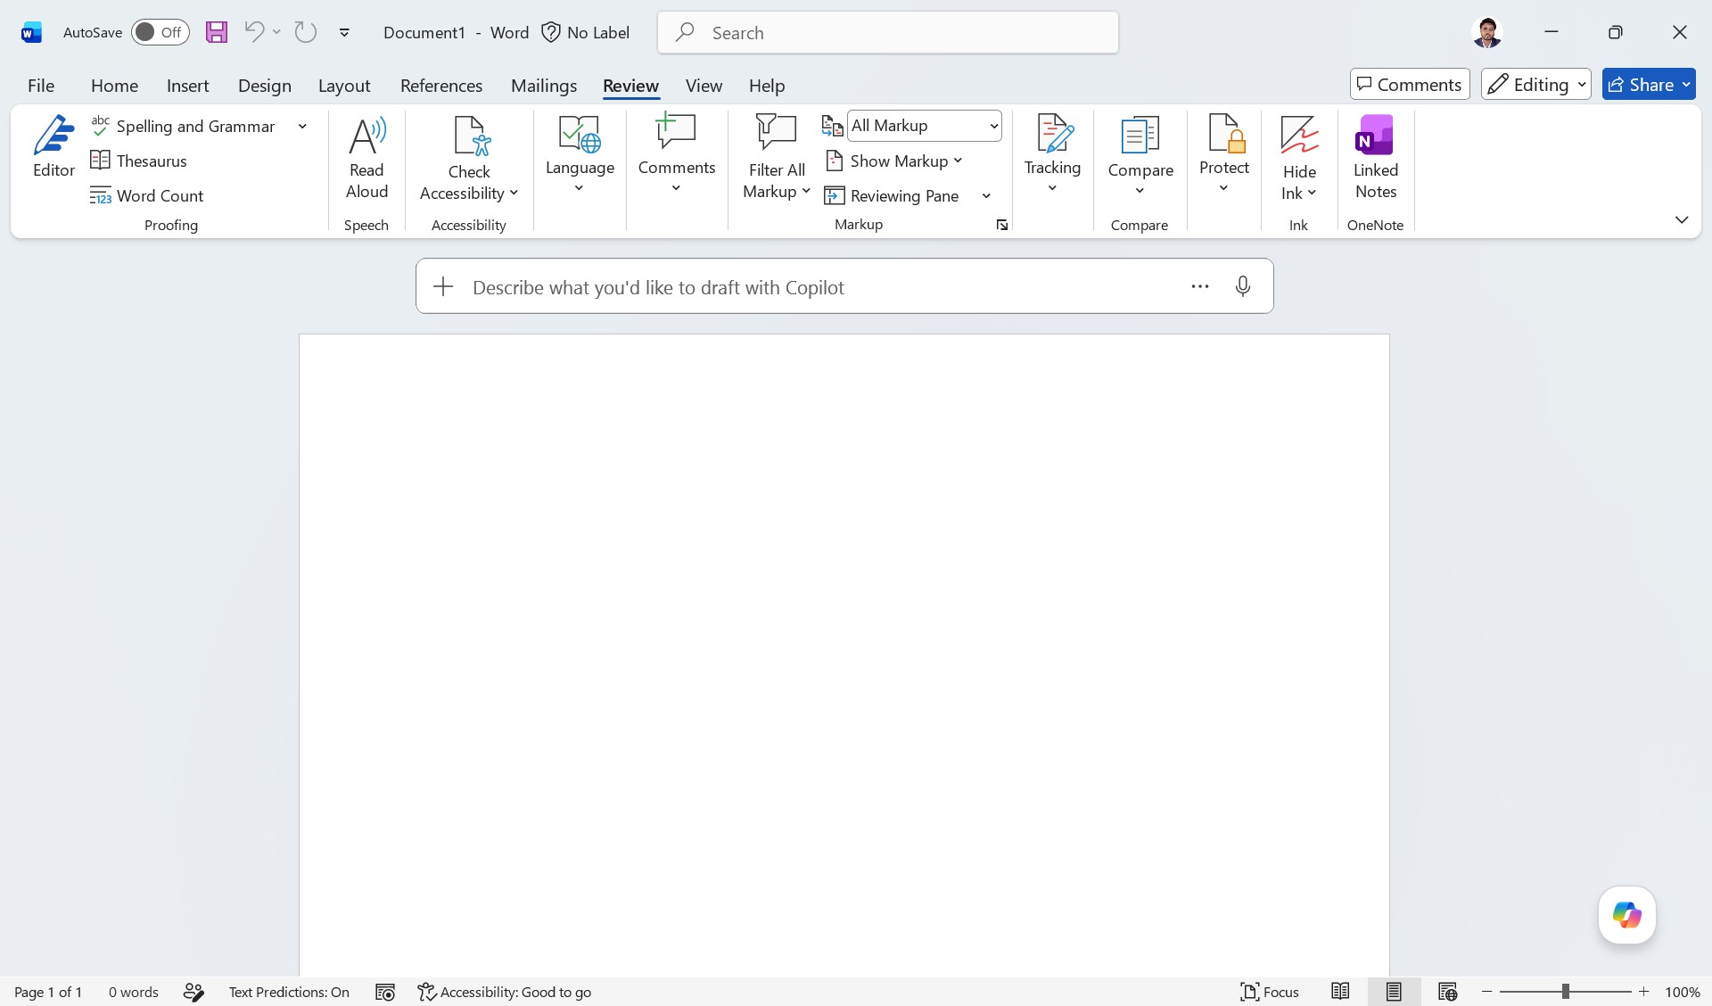The height and width of the screenshot is (1006, 1712).
Task: Switch to Read Mode view
Action: pyautogui.click(x=1340, y=992)
